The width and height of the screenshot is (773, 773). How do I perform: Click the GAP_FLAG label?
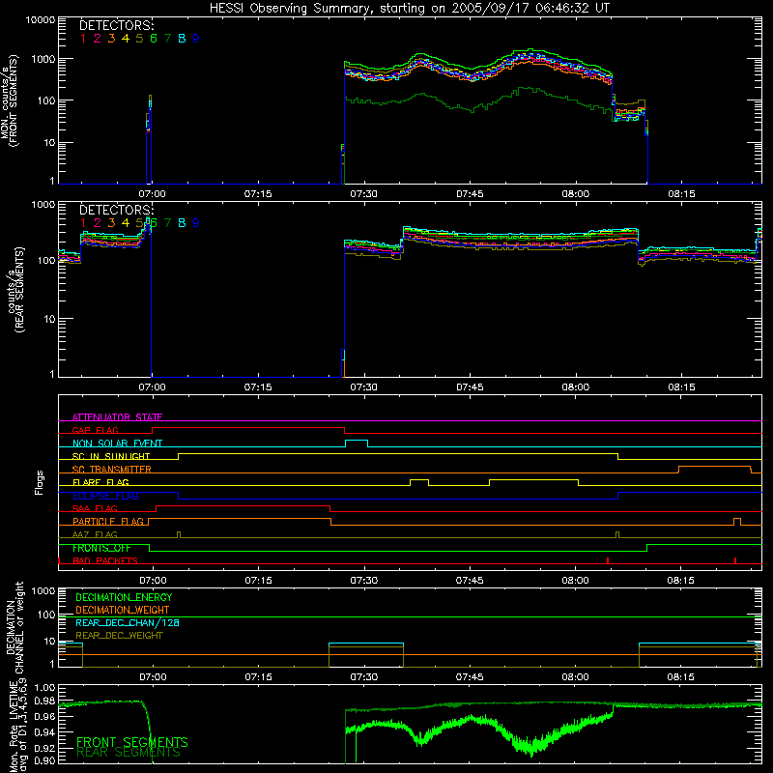[x=95, y=430]
